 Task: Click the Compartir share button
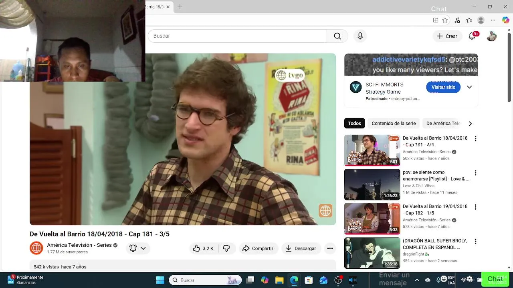click(258, 248)
